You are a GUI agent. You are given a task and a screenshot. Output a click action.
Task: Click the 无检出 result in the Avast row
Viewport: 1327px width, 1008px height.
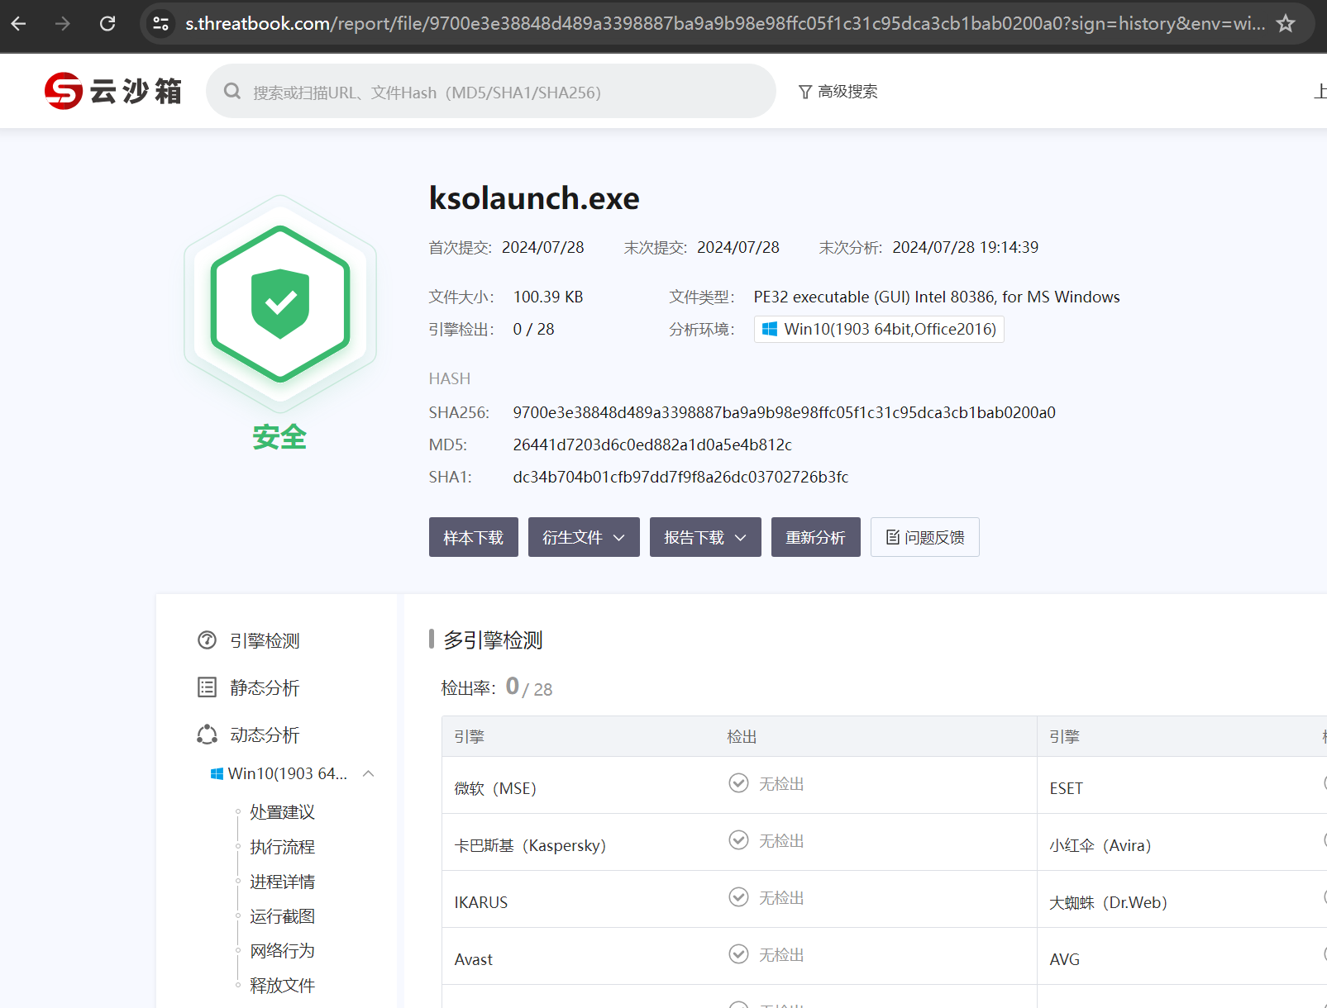pos(781,954)
